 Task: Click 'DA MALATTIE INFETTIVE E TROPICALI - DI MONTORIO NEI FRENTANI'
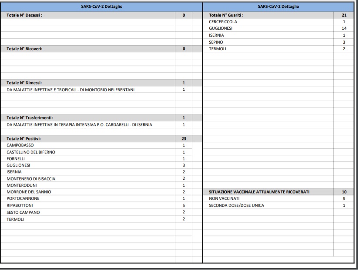tap(70, 90)
